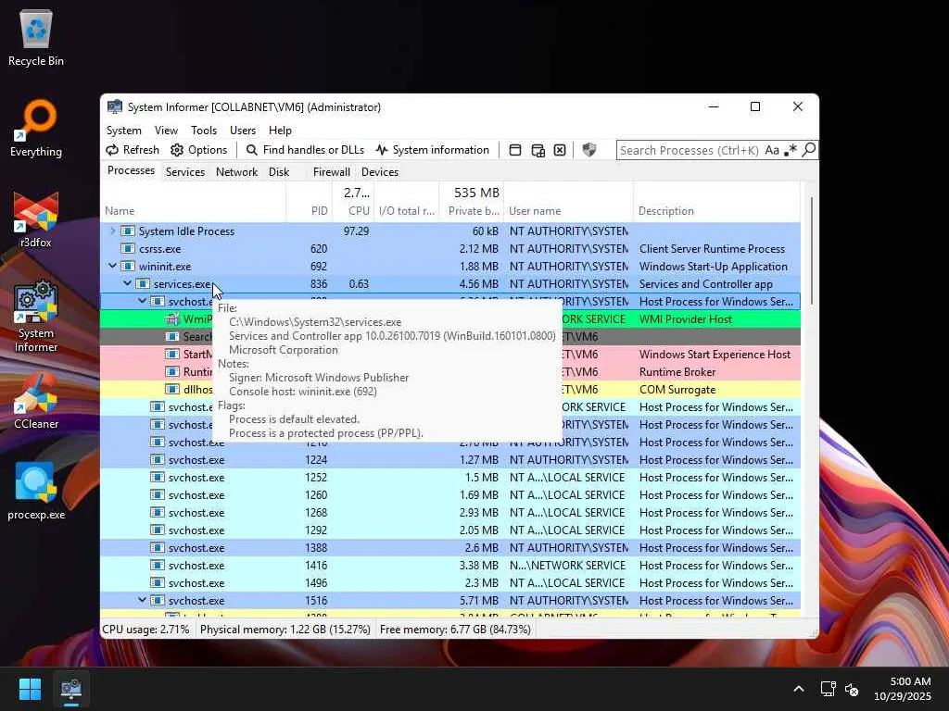Select the svchost.exe row with PID 1416
The image size is (949, 711).
[x=450, y=566]
